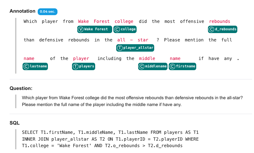Select the red word "college" in the annotation
254x153 pixels.
tap(124, 21)
